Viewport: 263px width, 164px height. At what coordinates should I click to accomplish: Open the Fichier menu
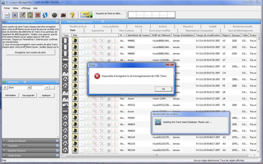click(7, 8)
